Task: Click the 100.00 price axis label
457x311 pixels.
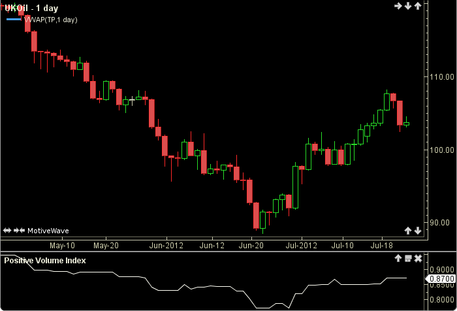Action: (x=442, y=150)
